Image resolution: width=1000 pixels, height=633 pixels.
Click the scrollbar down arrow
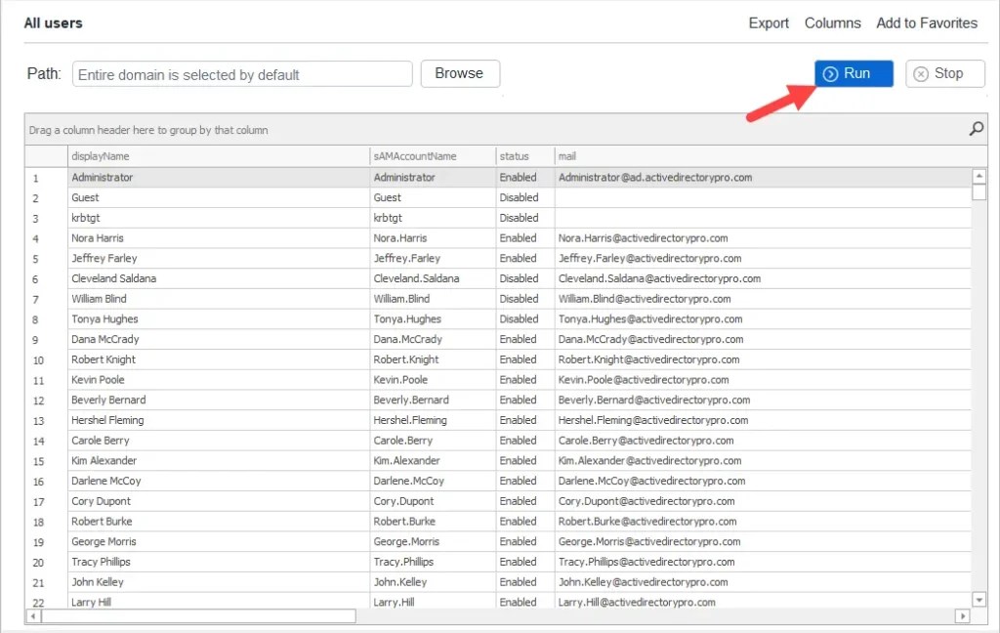coord(978,599)
